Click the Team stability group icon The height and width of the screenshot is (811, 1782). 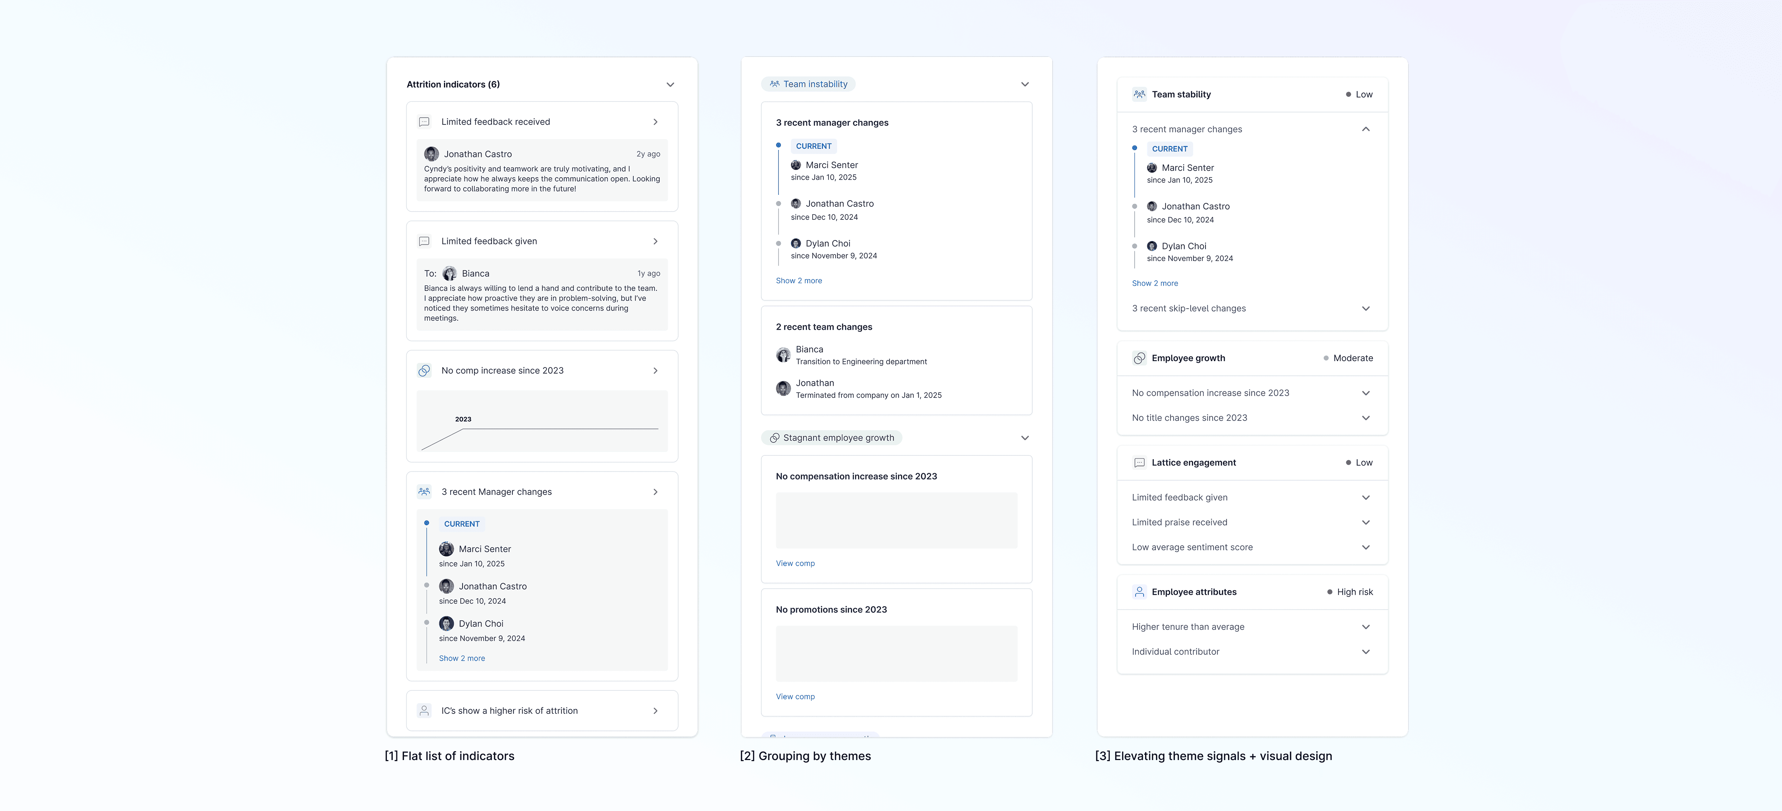coord(1139,95)
